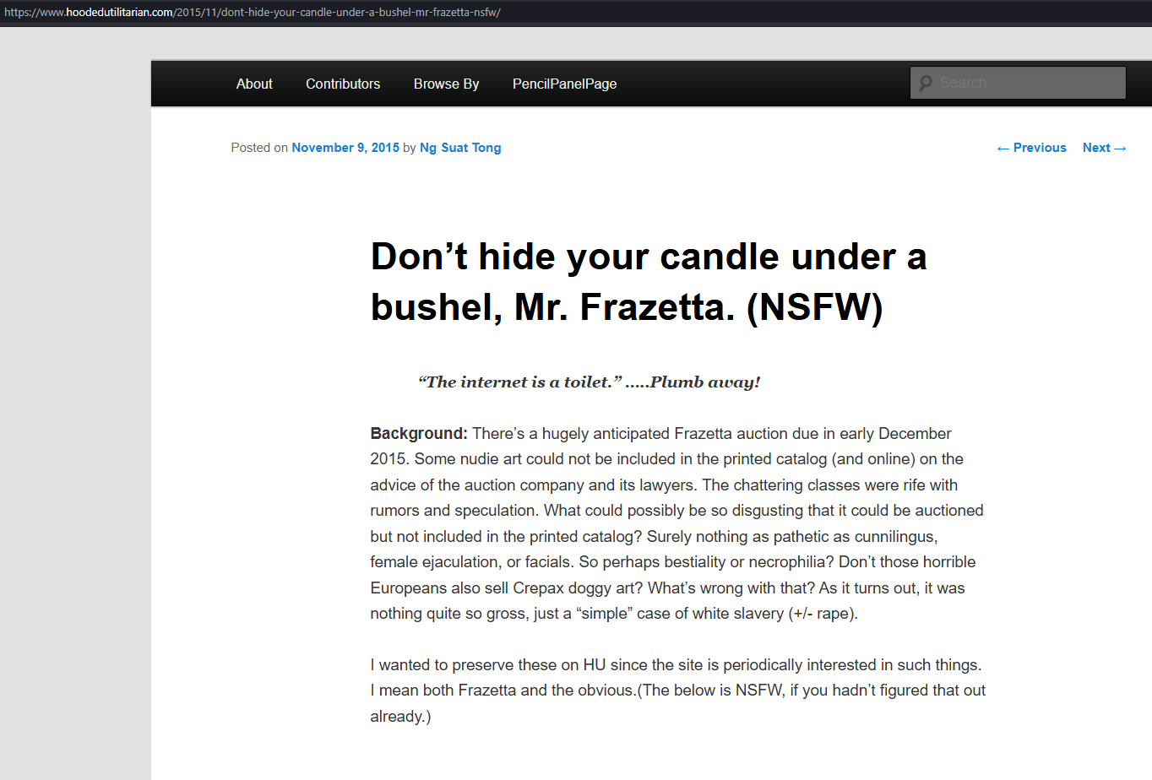Viewport: 1152px width, 780px height.
Task: Open the Contributors menu item
Action: [343, 84]
